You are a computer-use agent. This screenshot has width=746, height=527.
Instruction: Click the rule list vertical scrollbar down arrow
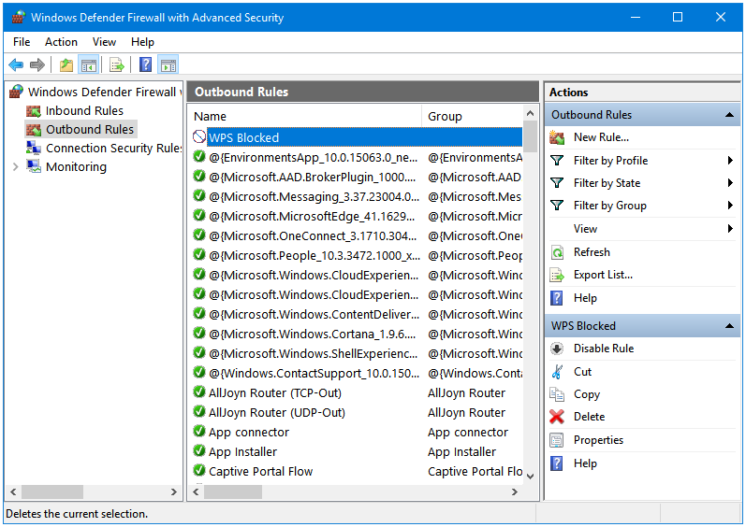pyautogui.click(x=531, y=477)
